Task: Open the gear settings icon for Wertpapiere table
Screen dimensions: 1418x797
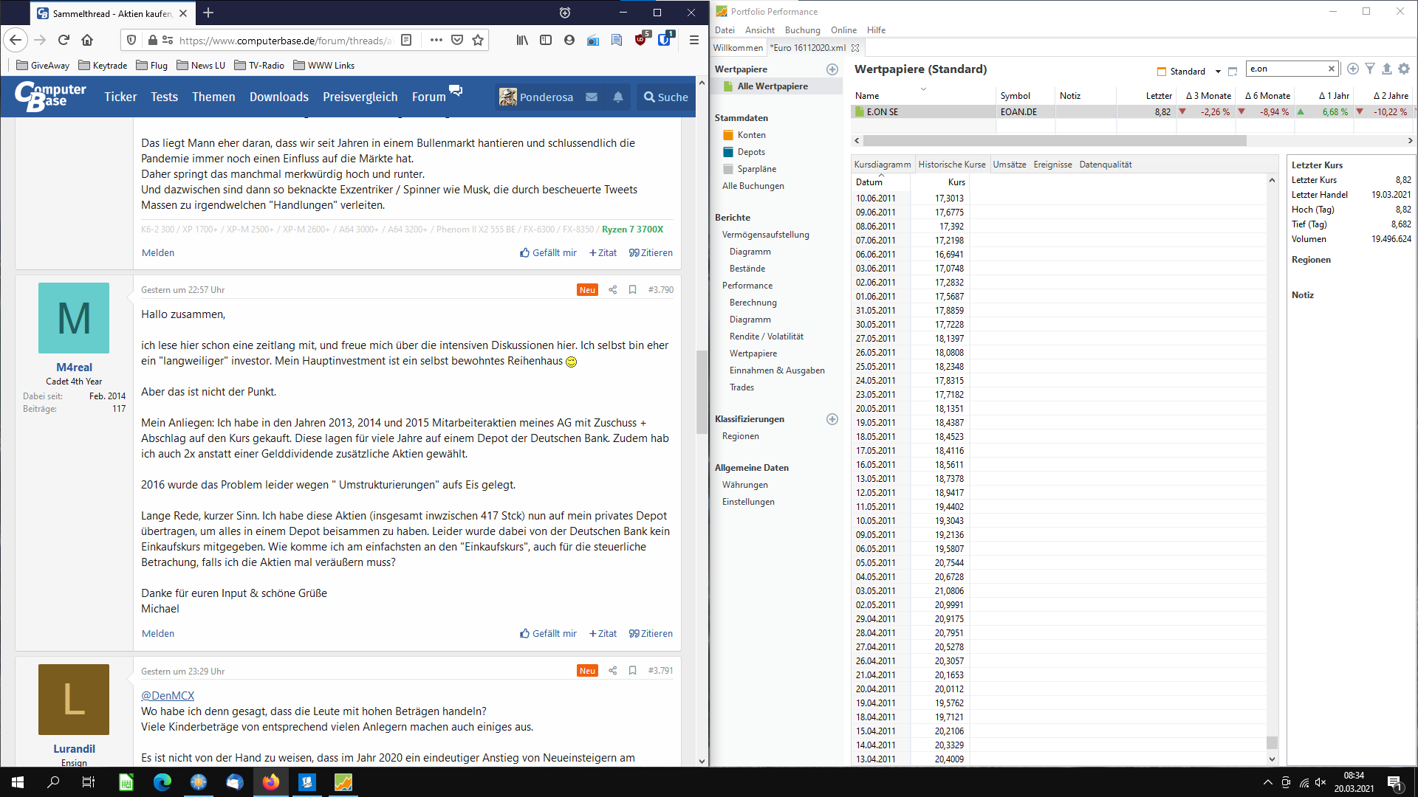Action: pos(1404,69)
